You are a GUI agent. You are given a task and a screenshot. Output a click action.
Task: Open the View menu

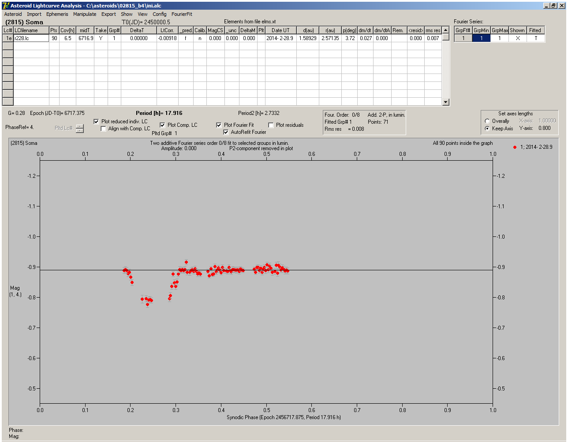pyautogui.click(x=142, y=14)
